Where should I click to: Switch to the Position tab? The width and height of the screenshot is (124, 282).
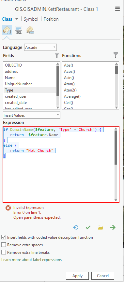tap(51, 19)
